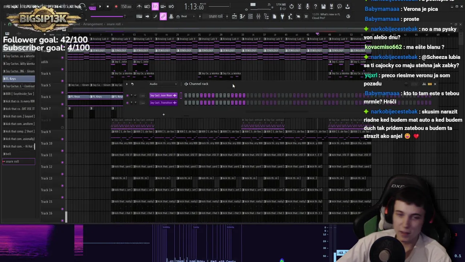Select '808 [ Southside fav ]' pattern
The width and height of the screenshot is (465, 262).
coord(19,94)
